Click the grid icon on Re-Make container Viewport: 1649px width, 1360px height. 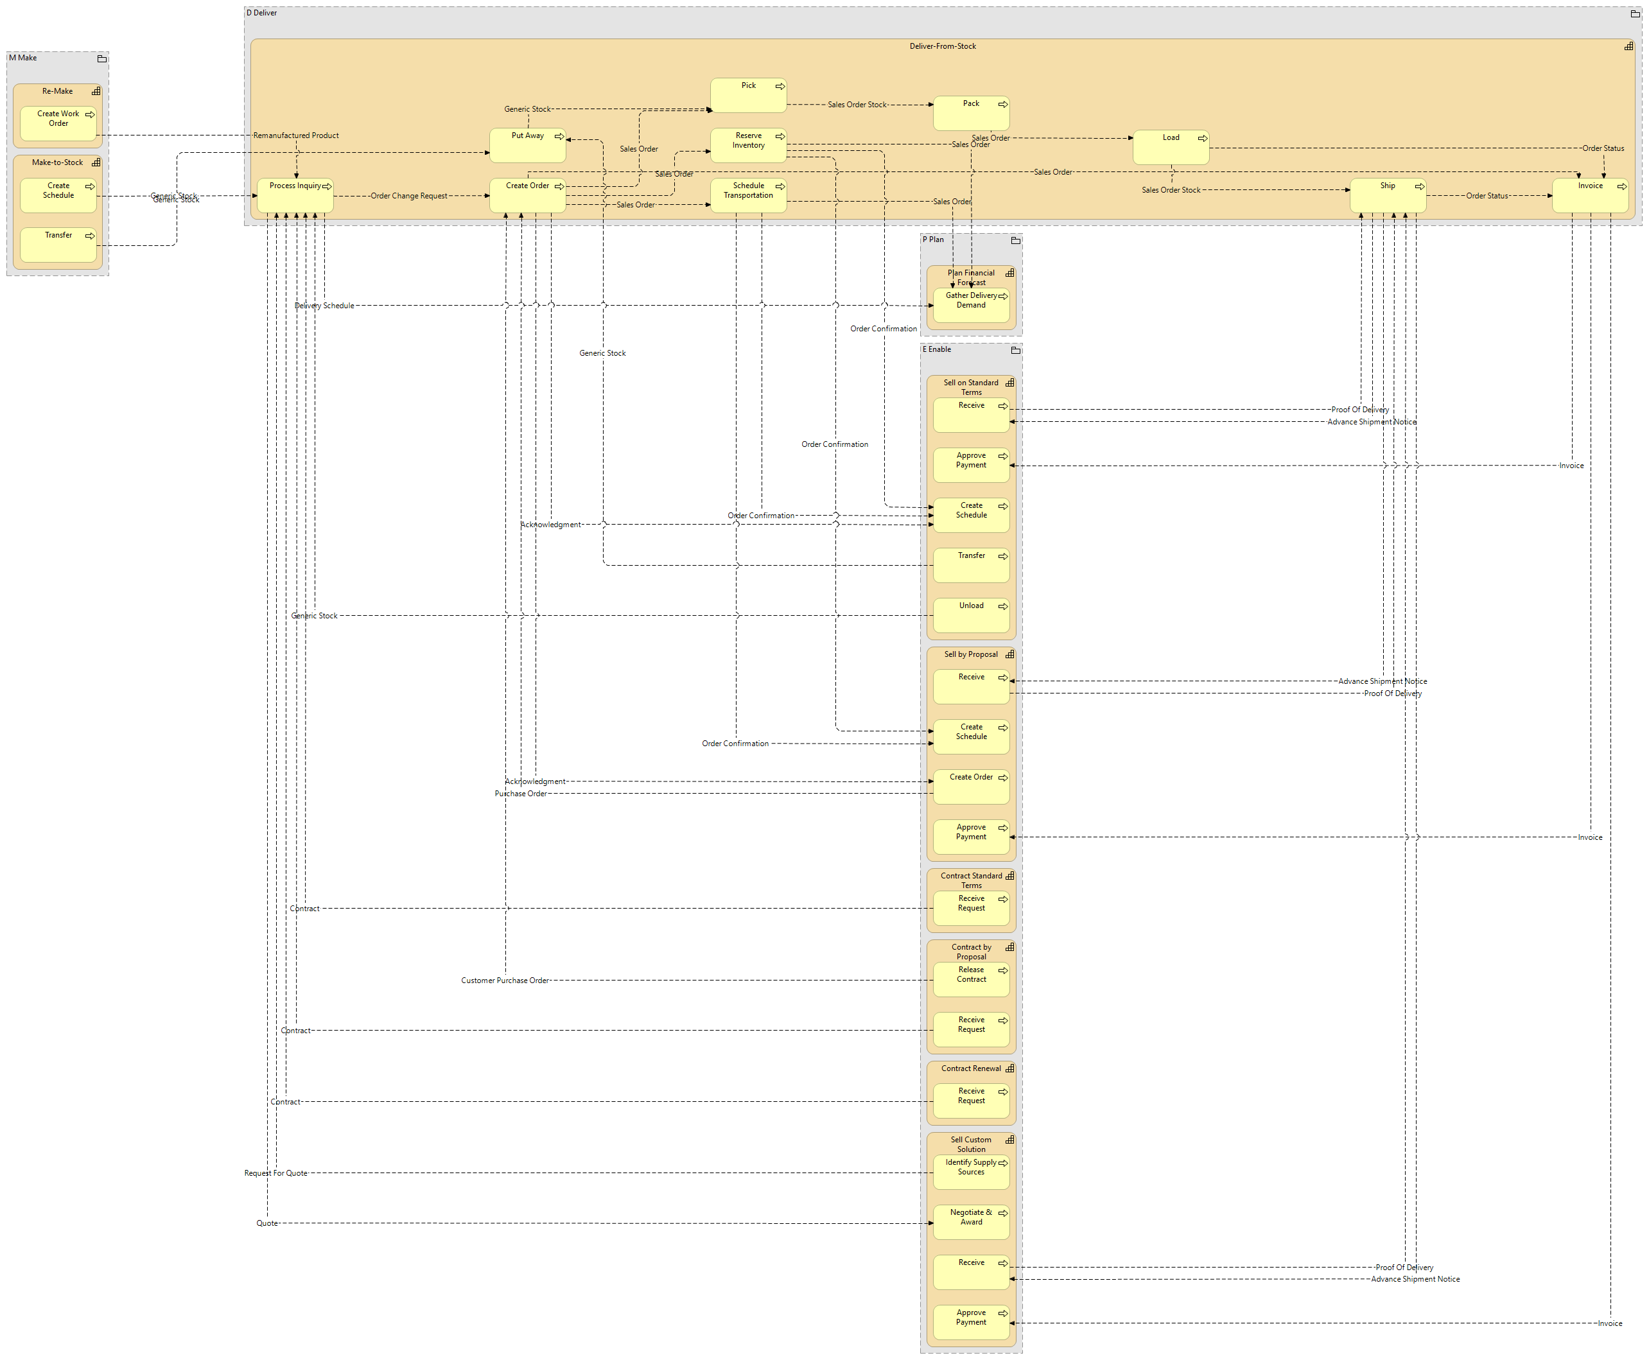pyautogui.click(x=96, y=92)
